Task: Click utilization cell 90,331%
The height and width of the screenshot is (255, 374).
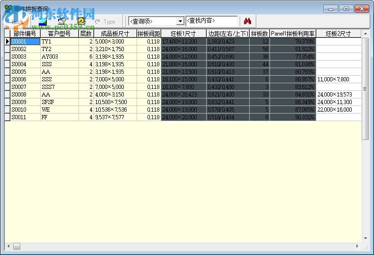Action: pos(293,117)
